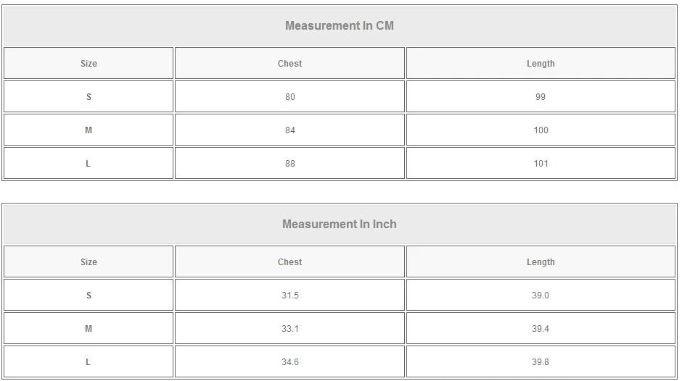
Task: Click the "Measurement In Inch" table title
Action: (x=340, y=225)
